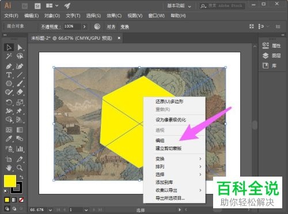The width and height of the screenshot is (288, 214).
Task: Choose the Lasso tool
Action: (20, 56)
